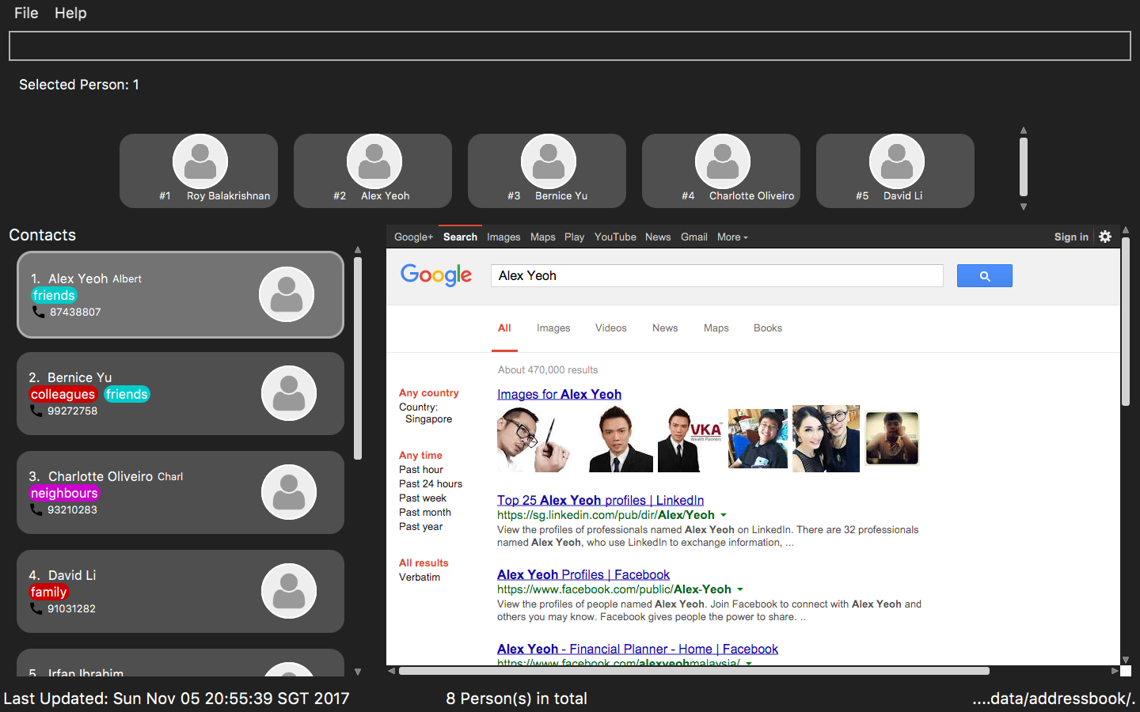Click phone icon beside 99272758

(36, 411)
